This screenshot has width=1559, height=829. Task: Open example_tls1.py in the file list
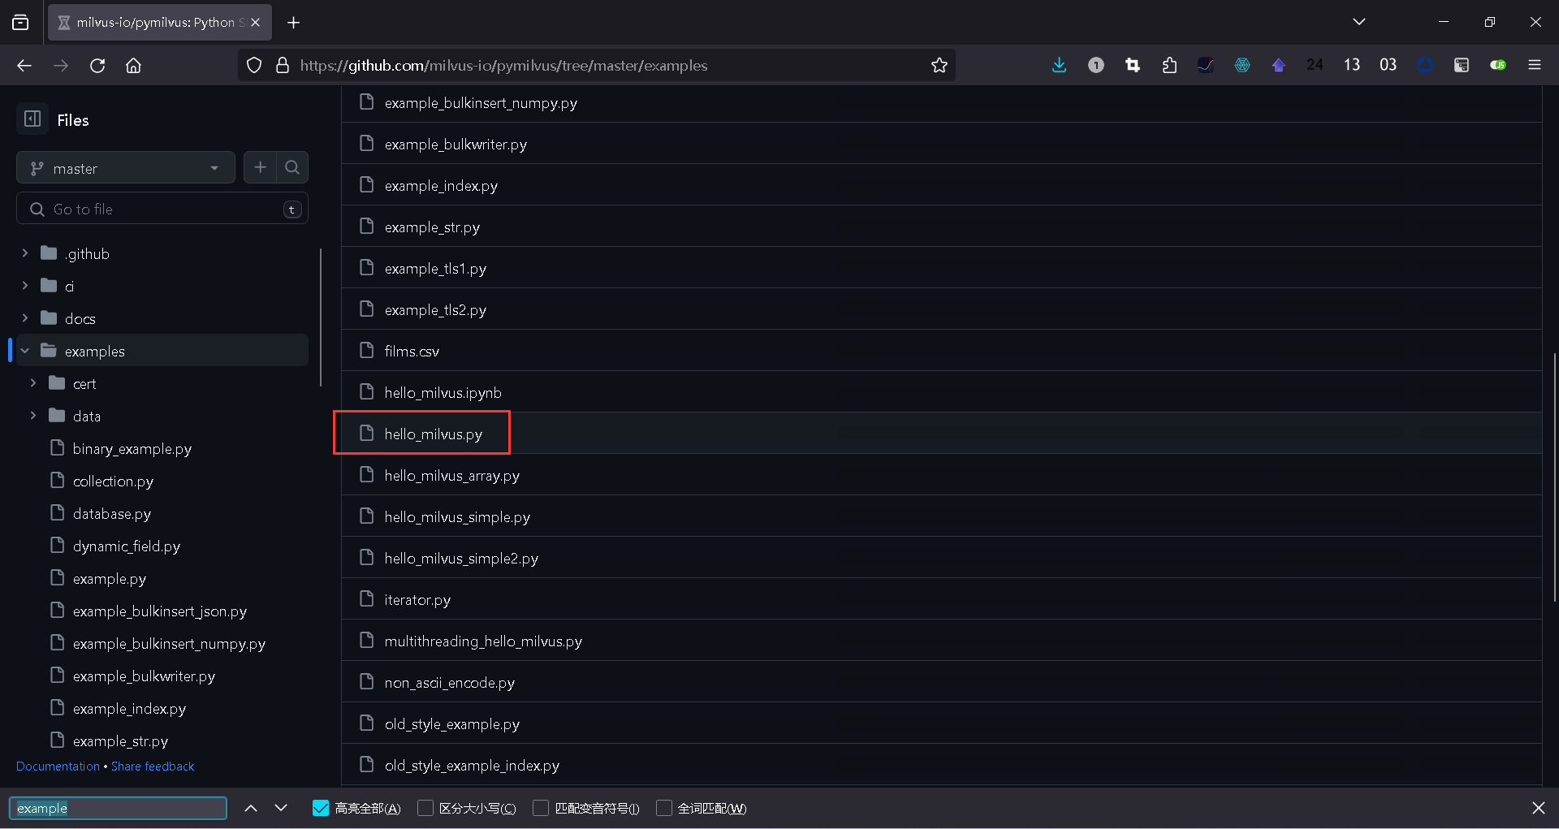pyautogui.click(x=435, y=269)
